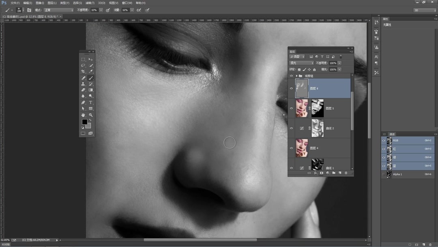Viewport: 438px width, 247px height.
Task: Click the fx layer style button
Action: pyautogui.click(x=316, y=173)
